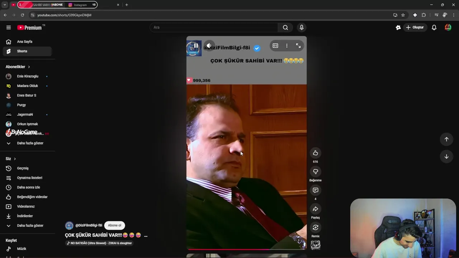Open the account avatar menu

pos(448,28)
